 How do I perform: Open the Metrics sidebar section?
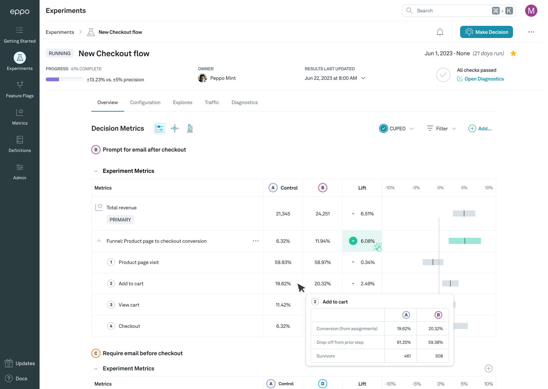pyautogui.click(x=20, y=117)
